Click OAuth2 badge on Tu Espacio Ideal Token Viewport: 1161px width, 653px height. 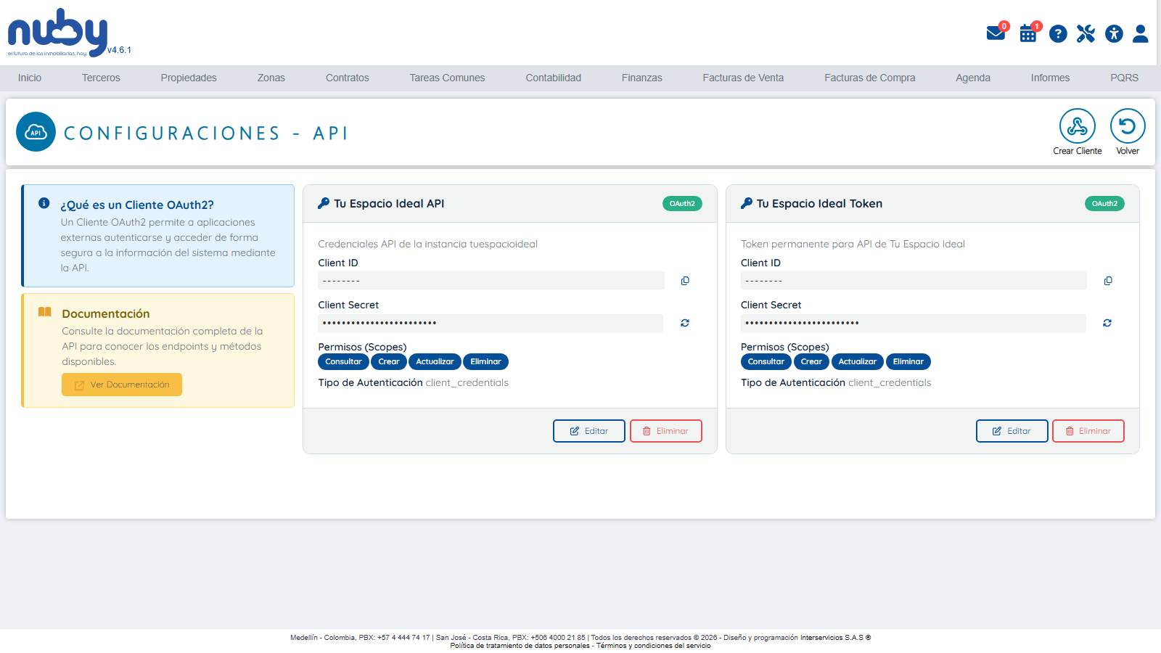1104,204
